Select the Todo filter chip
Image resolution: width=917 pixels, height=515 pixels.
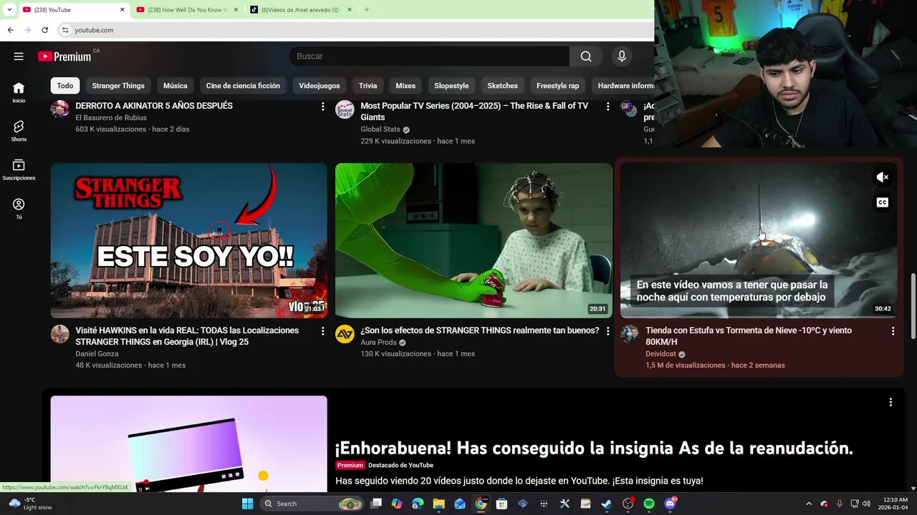pyautogui.click(x=65, y=86)
